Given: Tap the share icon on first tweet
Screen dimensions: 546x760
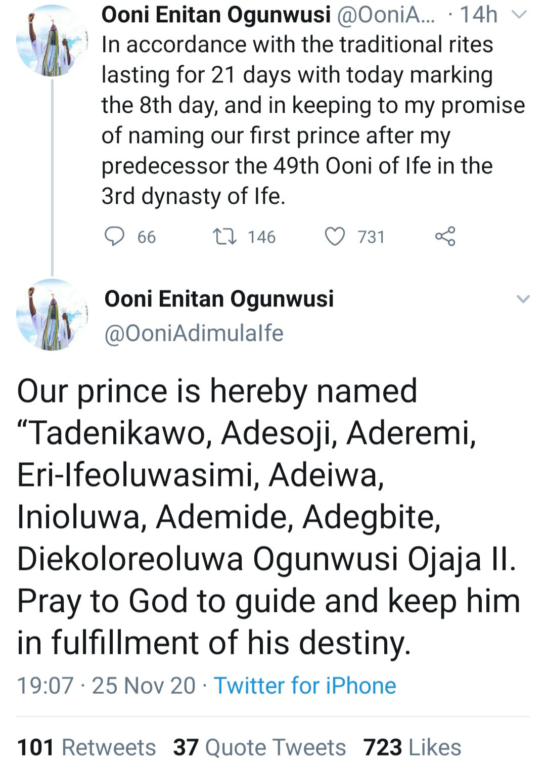Looking at the screenshot, I should click(445, 236).
